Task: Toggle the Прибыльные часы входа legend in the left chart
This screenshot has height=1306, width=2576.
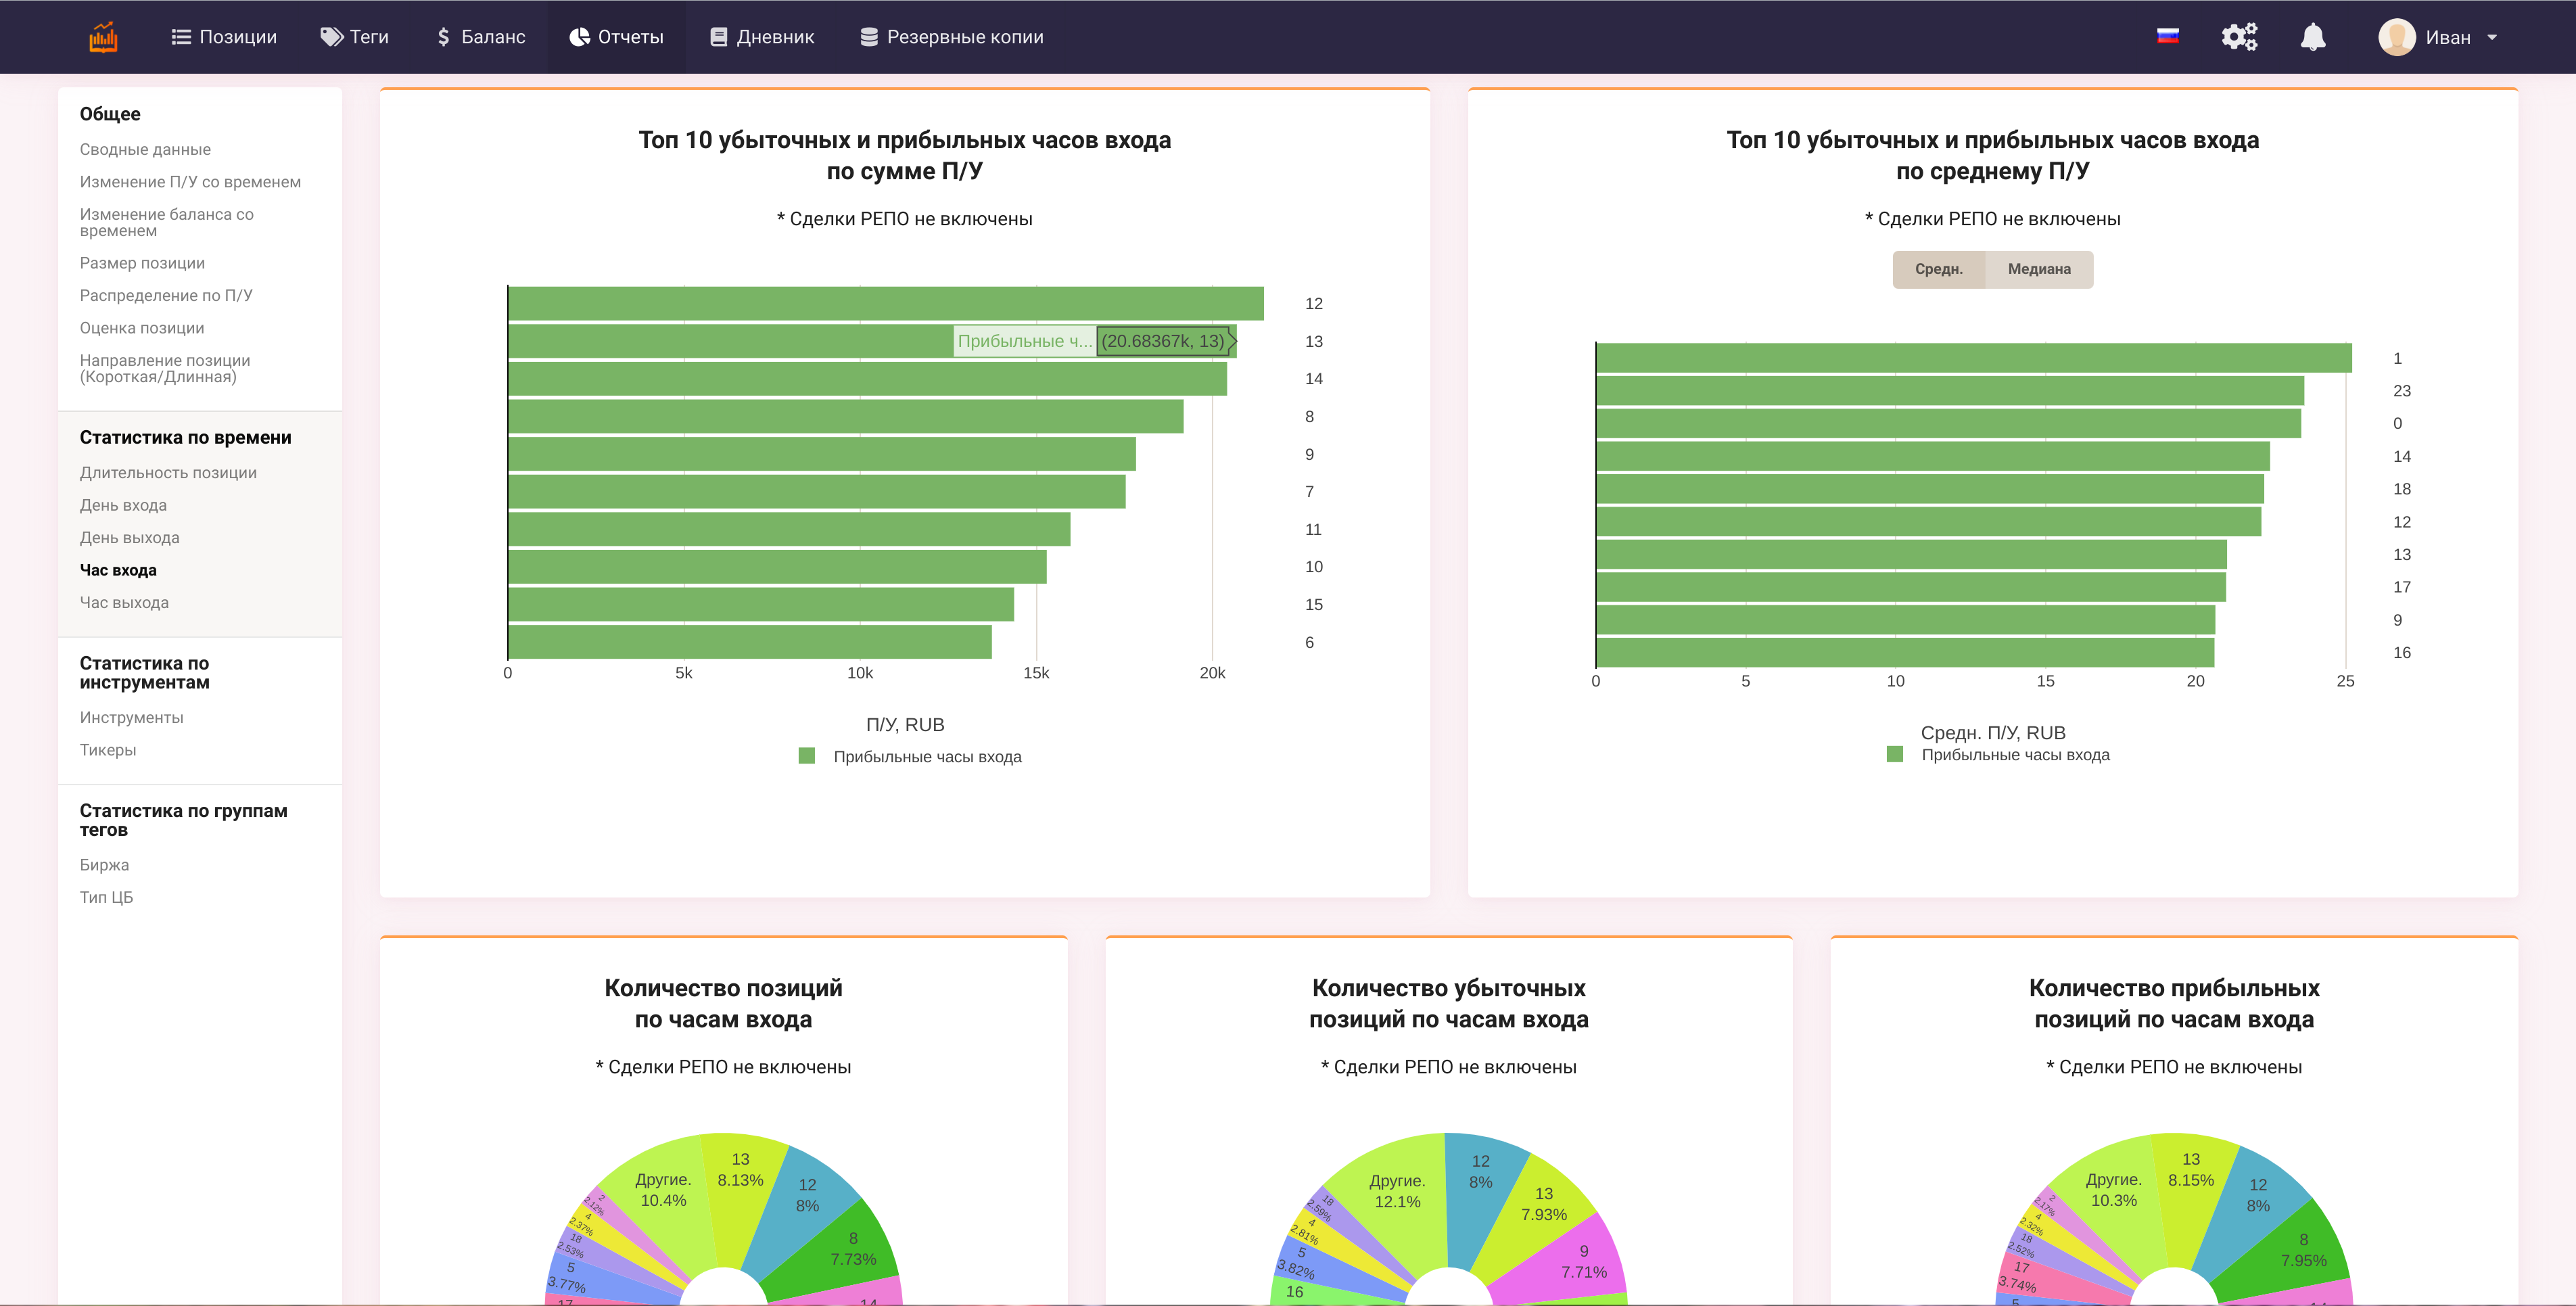Action: (926, 757)
